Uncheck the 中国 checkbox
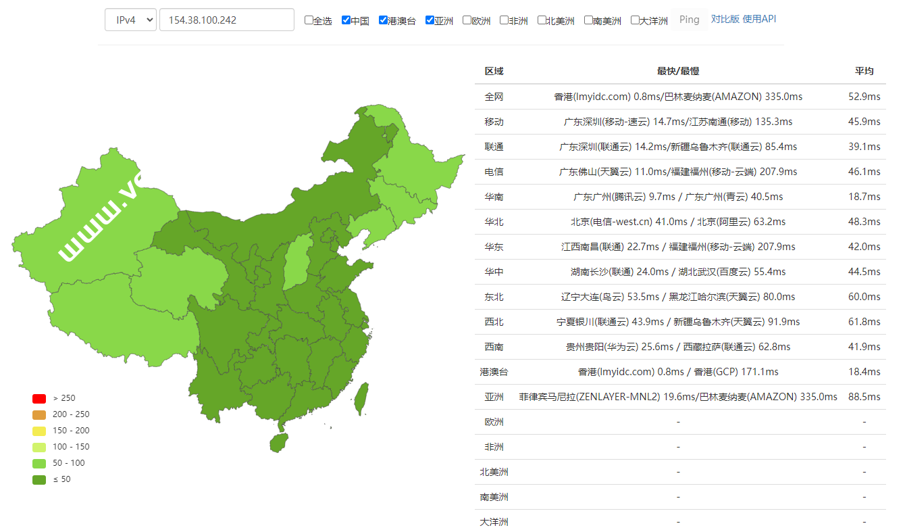The height and width of the screenshot is (530, 905). coord(346,20)
